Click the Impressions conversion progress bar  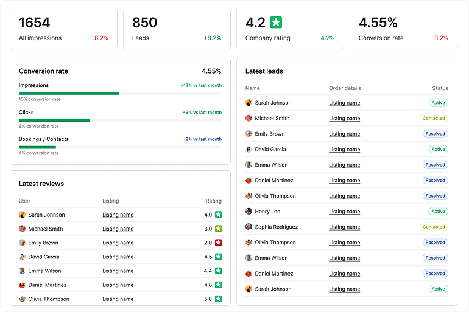tap(120, 93)
